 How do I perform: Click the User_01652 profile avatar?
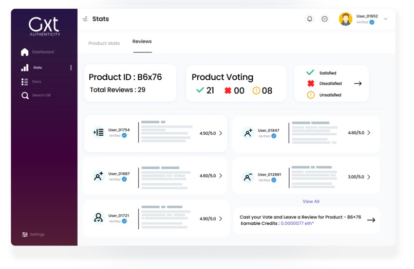[345, 19]
